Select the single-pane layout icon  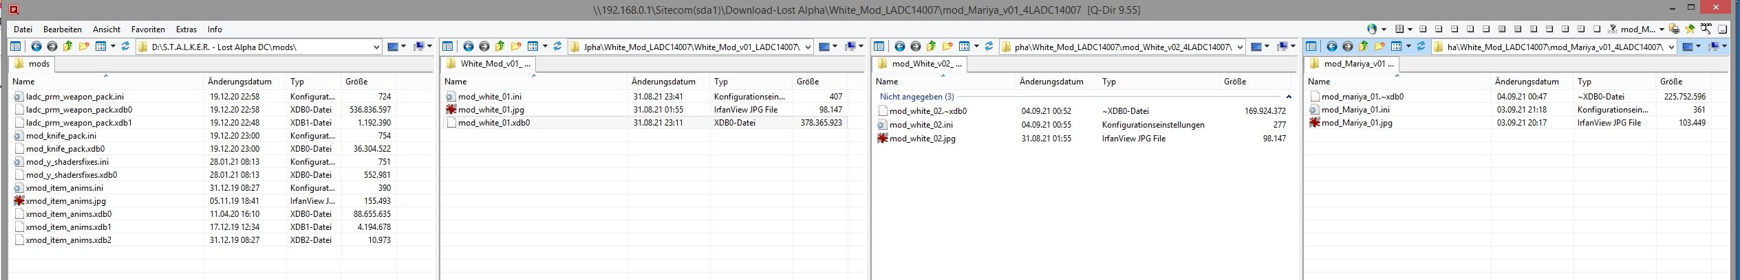[1597, 29]
